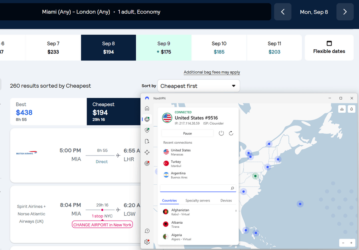Click the Mon, Sep 8 date display
Viewport: 359px width, 250px height.
314,12
